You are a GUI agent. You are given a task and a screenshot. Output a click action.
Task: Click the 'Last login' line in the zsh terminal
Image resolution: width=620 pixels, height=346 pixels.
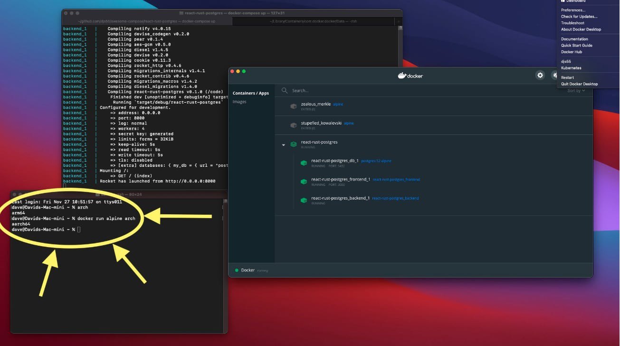67,202
